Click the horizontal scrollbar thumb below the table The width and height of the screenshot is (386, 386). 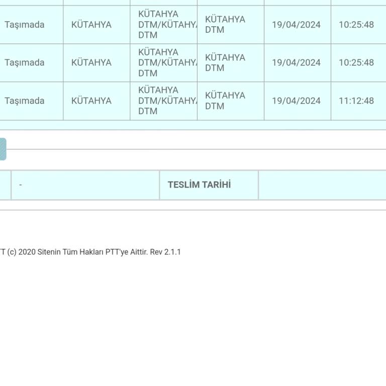[3, 149]
